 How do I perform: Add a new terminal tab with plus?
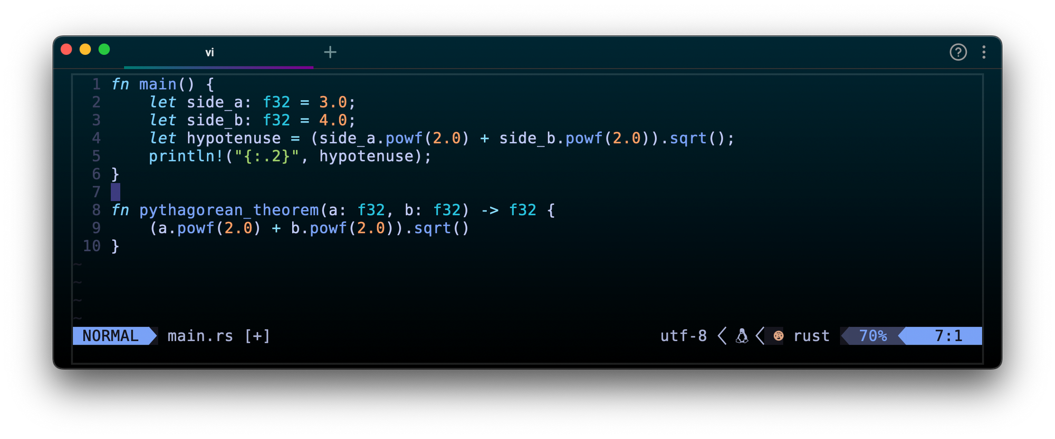tap(330, 52)
